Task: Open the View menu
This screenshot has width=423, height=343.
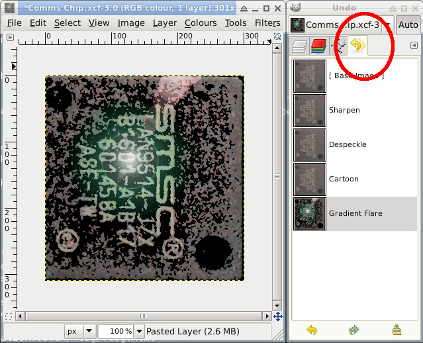Action: (x=99, y=23)
